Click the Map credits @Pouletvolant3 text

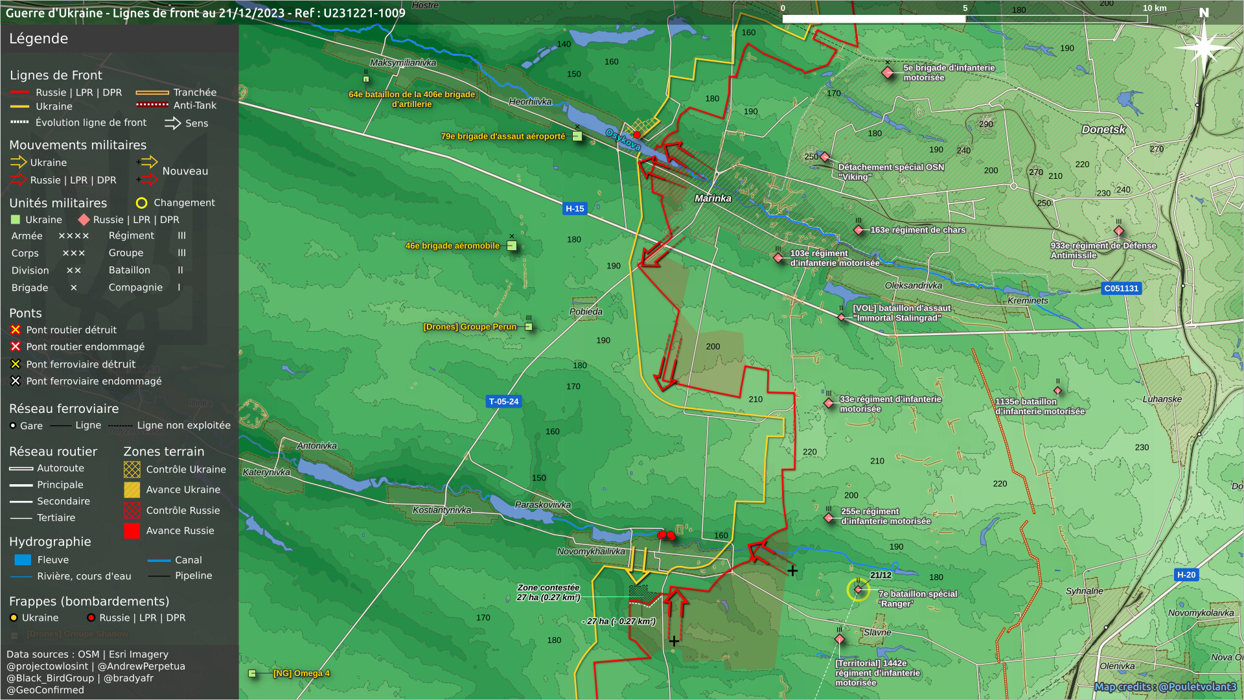click(1165, 687)
